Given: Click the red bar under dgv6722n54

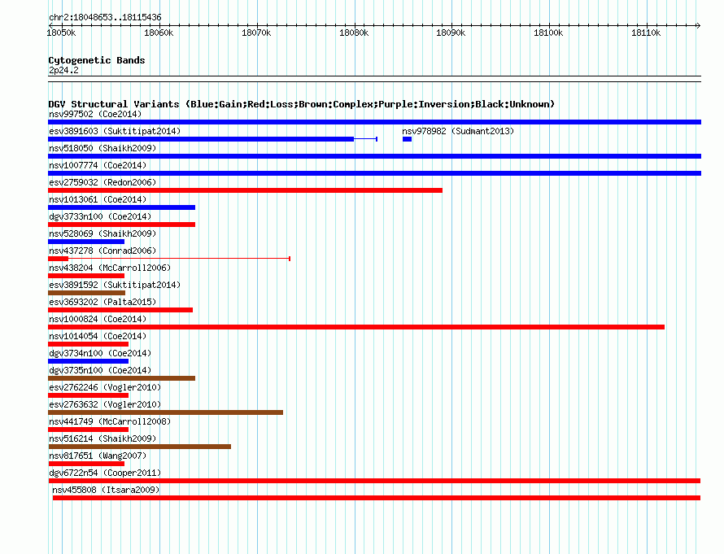Looking at the screenshot, I should click(374, 481).
